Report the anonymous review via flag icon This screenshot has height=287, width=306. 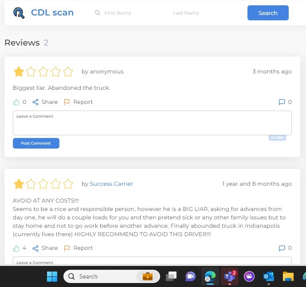point(67,102)
